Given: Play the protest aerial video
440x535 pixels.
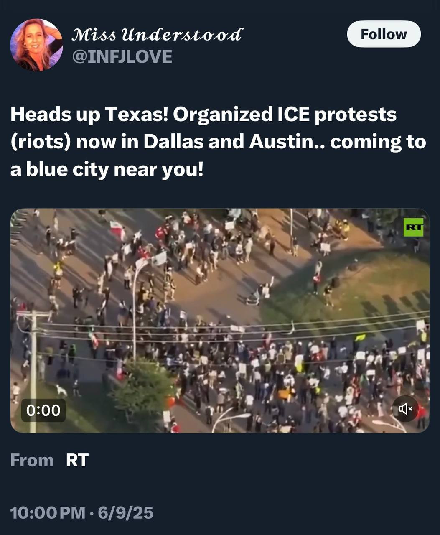Looking at the screenshot, I should pos(220,321).
